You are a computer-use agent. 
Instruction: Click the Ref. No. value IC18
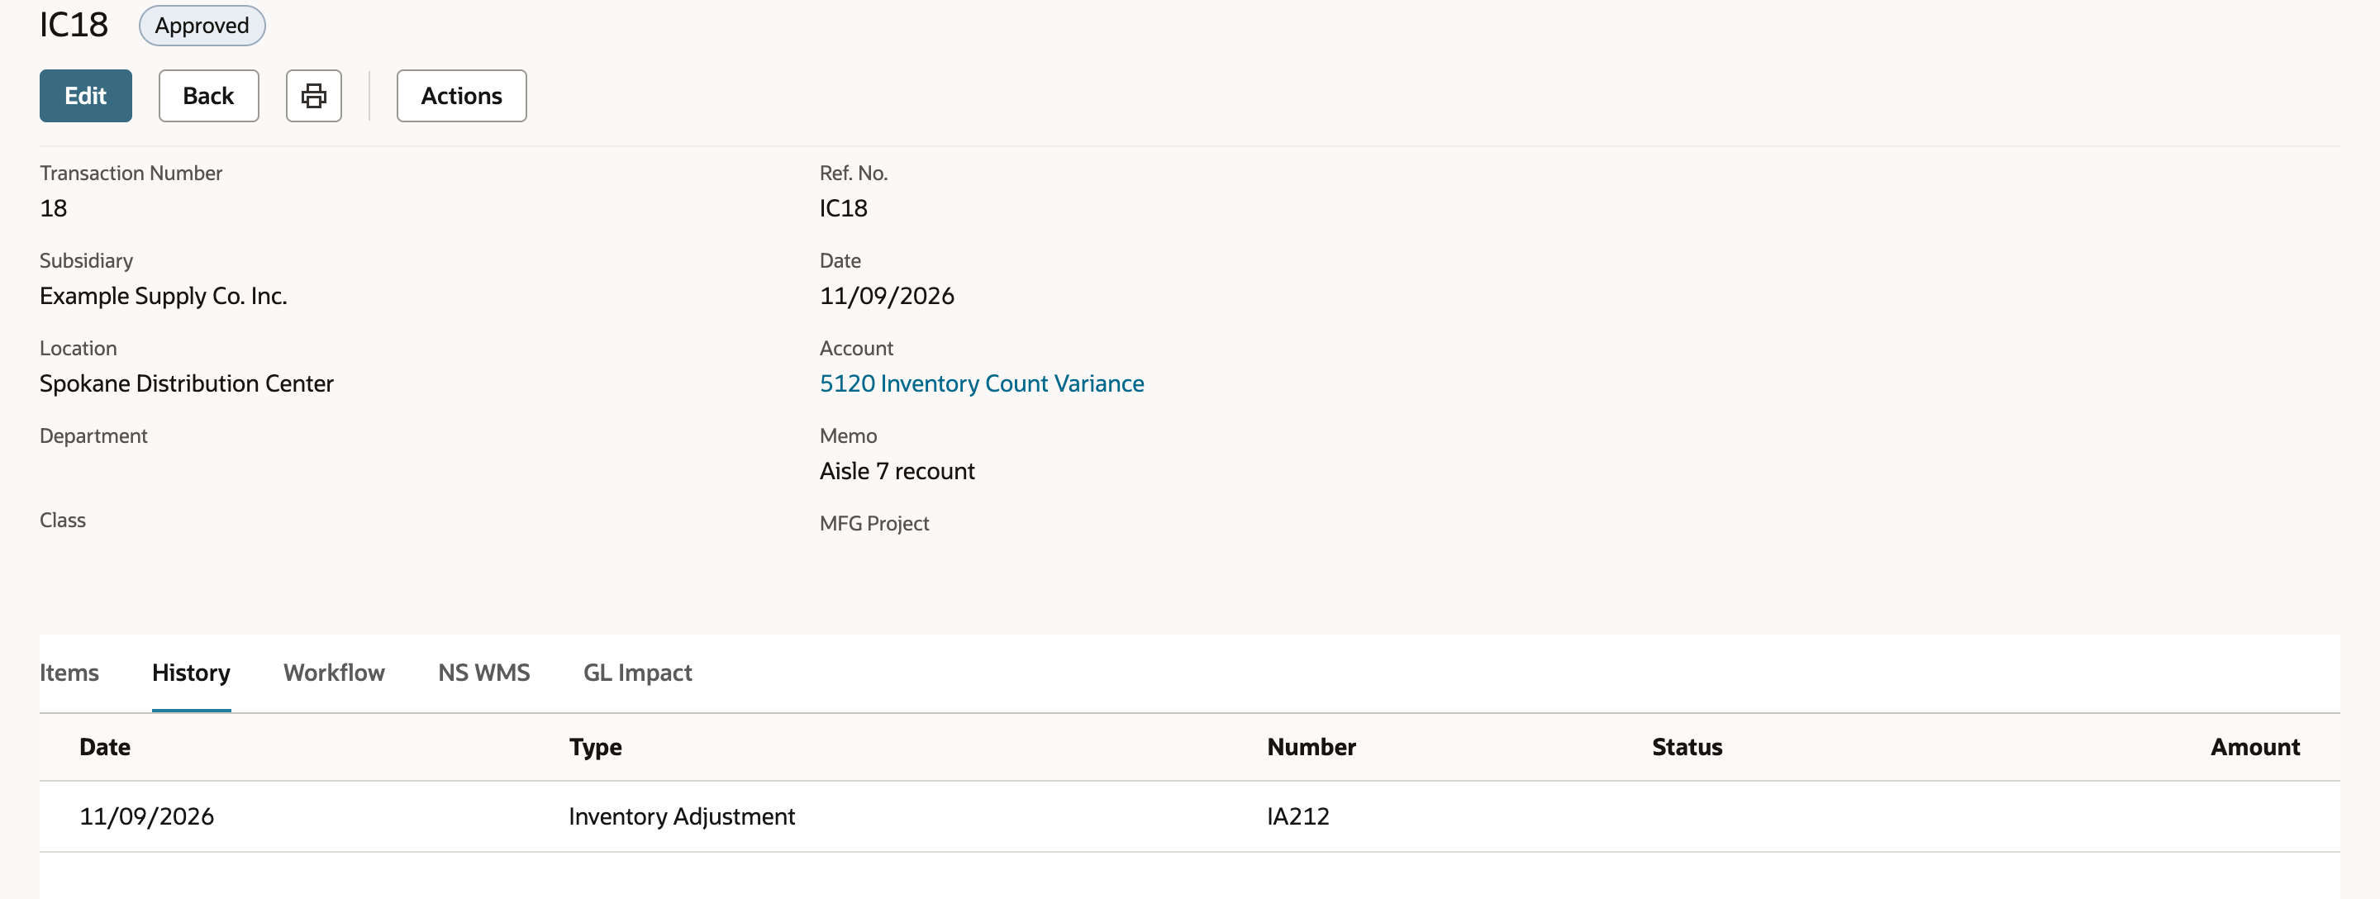click(843, 208)
